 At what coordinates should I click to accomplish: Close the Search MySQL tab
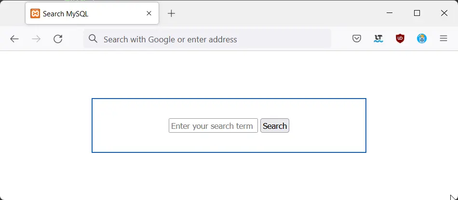(149, 13)
